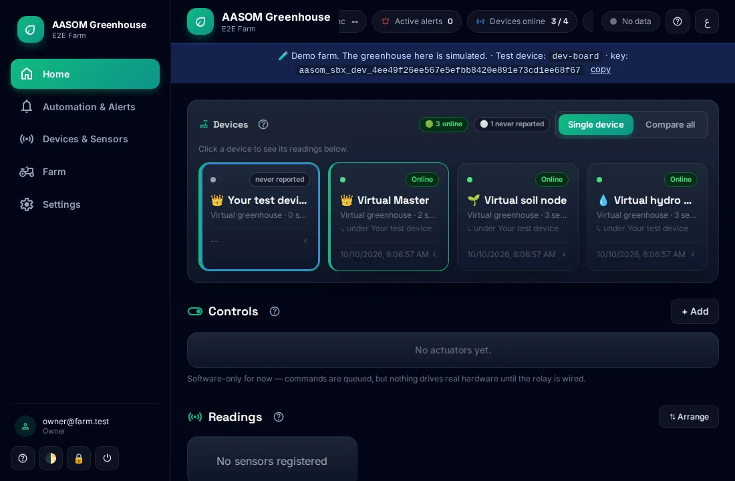The height and width of the screenshot is (481, 735).
Task: Click the AASOM leaf logo in the sidebar
Action: coord(31,29)
